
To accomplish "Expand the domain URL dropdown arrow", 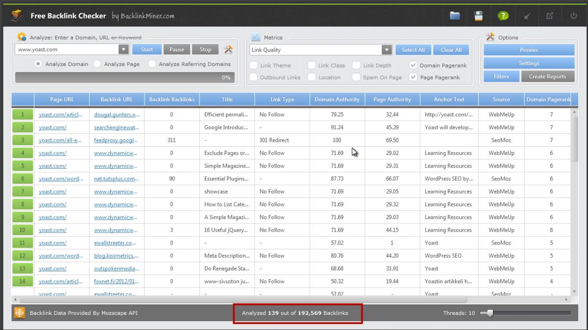I will click(123, 49).
